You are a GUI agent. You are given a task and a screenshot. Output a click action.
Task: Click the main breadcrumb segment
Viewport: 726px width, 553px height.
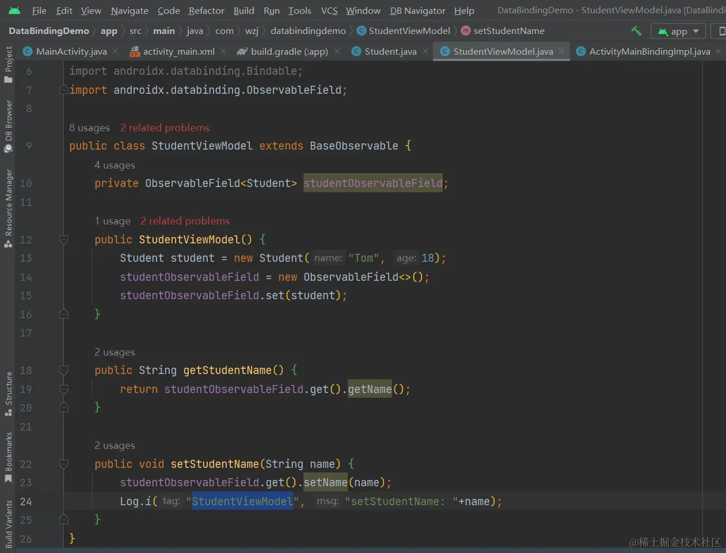click(x=164, y=30)
